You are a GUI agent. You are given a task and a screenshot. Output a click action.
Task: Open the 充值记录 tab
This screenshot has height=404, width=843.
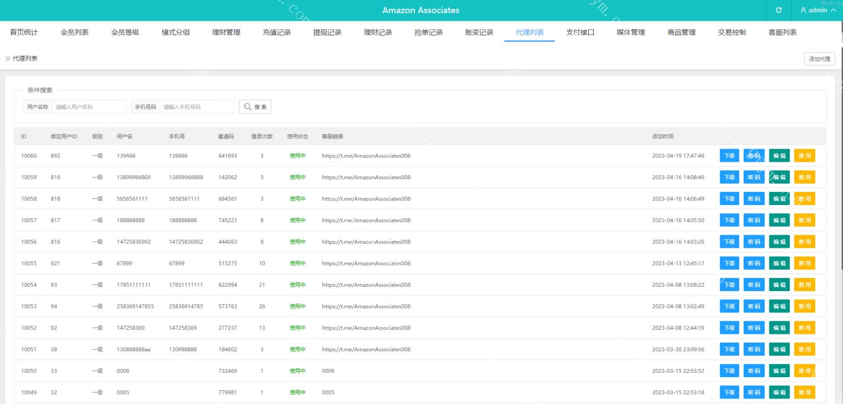277,32
